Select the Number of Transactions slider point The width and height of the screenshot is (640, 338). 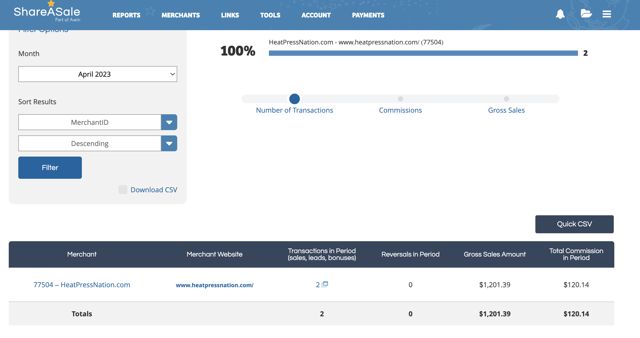pos(295,99)
